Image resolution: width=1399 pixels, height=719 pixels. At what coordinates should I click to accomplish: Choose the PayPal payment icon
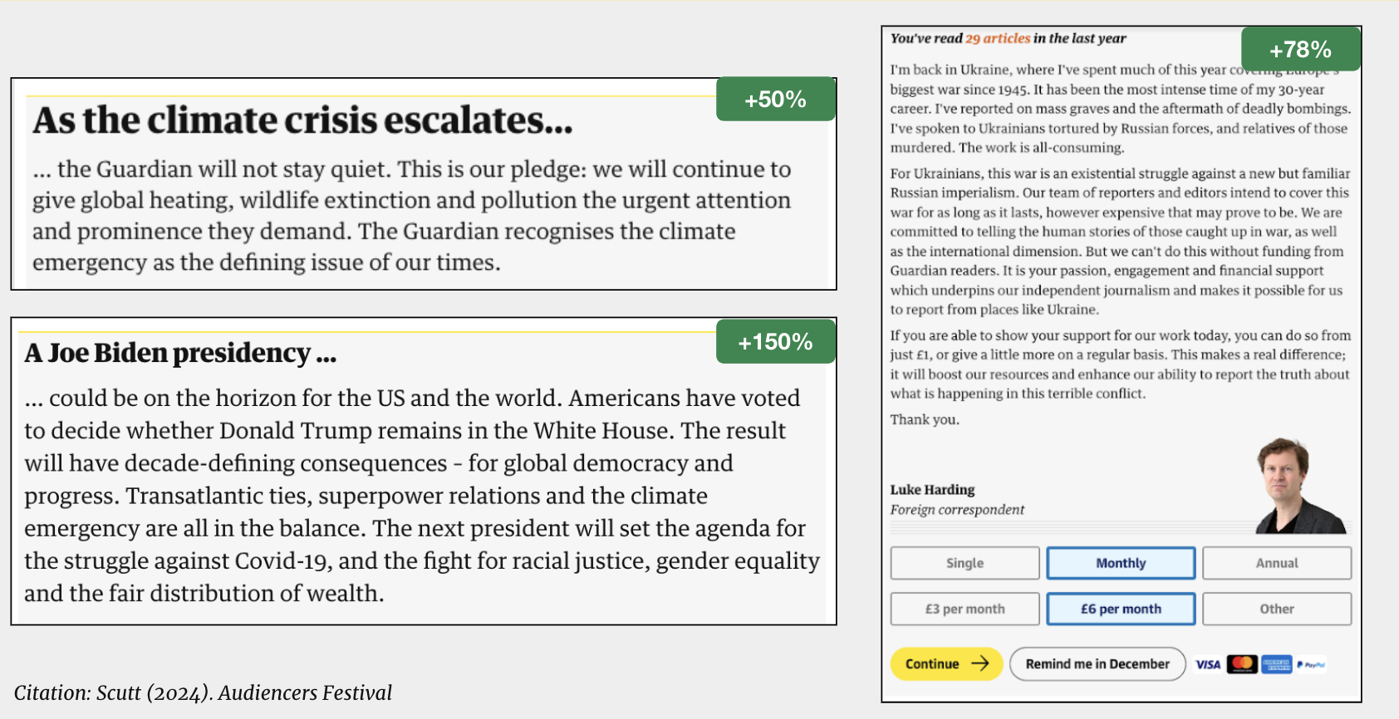[x=1311, y=664]
